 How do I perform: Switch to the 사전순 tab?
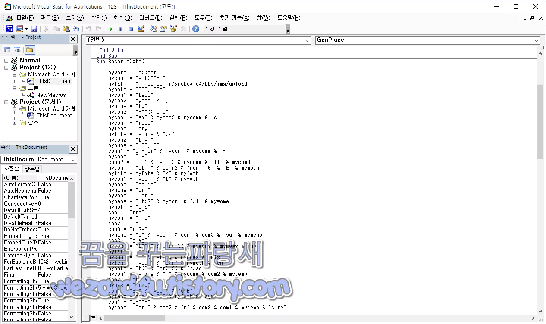[x=12, y=169]
